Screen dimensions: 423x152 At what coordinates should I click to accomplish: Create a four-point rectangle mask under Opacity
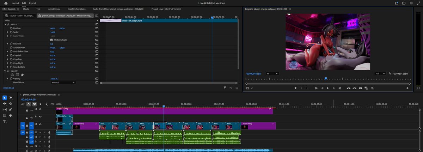[17, 75]
